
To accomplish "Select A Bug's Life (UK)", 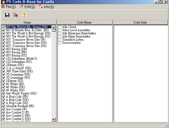I will pos(17,100).
